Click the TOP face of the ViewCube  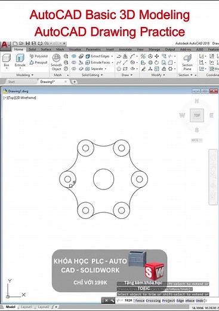click(197, 115)
